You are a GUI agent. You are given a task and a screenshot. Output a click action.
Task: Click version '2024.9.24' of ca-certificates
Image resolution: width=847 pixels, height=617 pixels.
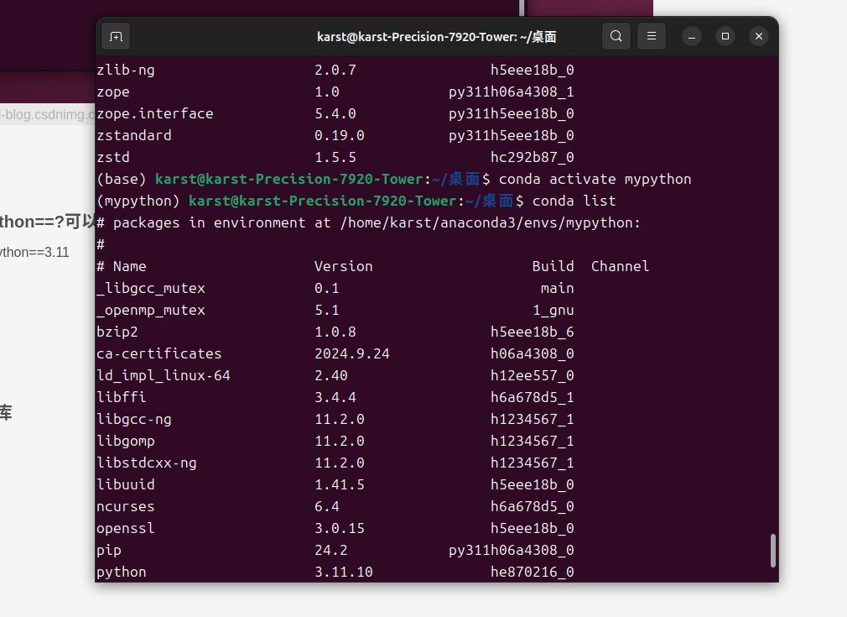tap(351, 353)
